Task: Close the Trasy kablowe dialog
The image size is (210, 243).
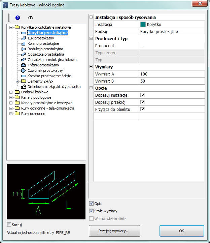Action: (200, 3)
